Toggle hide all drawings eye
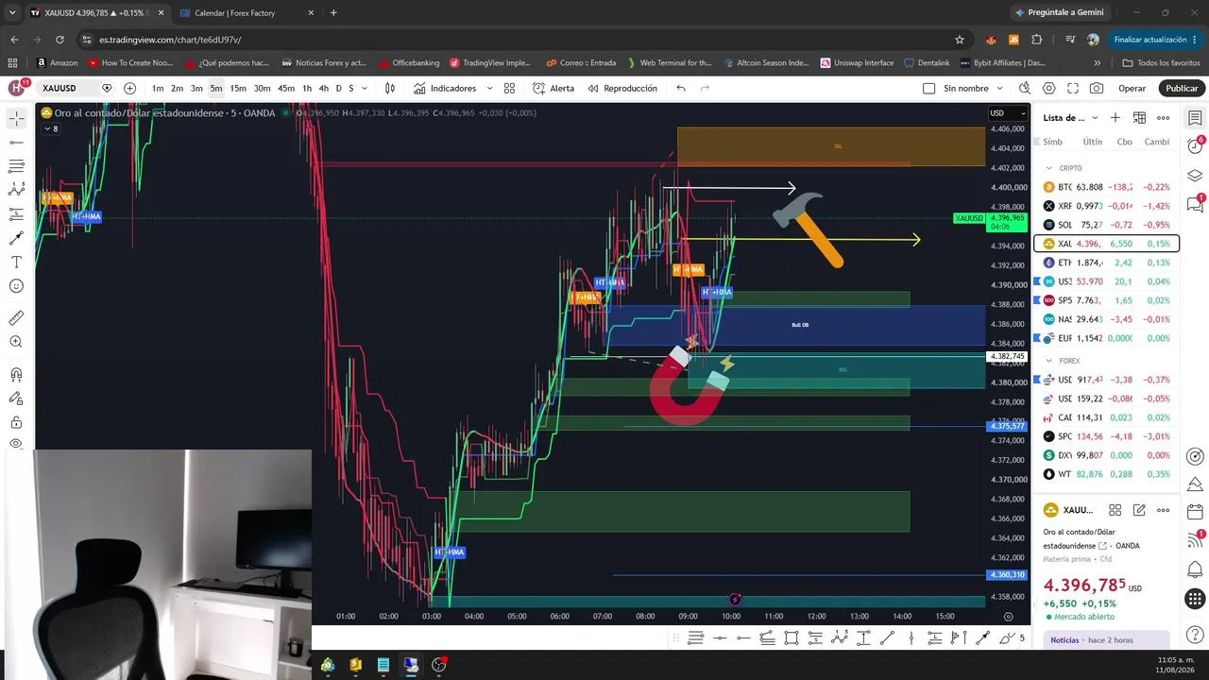Image resolution: width=1209 pixels, height=680 pixels. [16, 444]
